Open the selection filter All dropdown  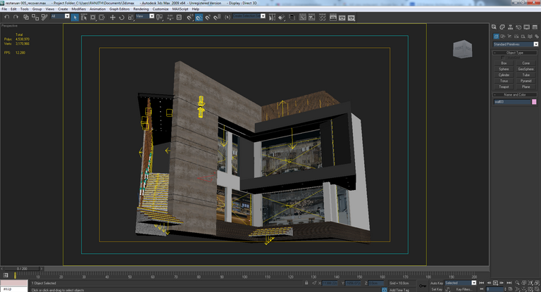(61, 16)
